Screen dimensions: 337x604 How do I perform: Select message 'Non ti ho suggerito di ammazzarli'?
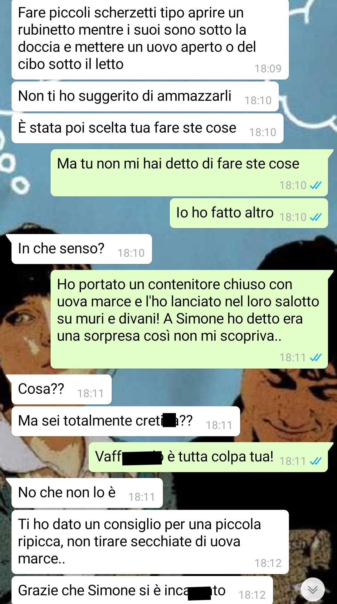[x=145, y=96]
